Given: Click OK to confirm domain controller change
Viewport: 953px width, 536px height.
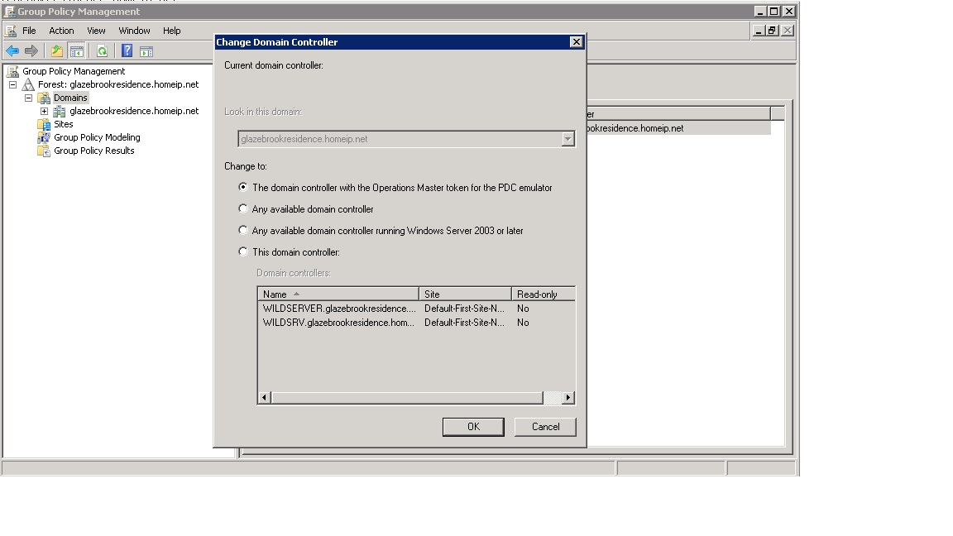Looking at the screenshot, I should (x=472, y=426).
